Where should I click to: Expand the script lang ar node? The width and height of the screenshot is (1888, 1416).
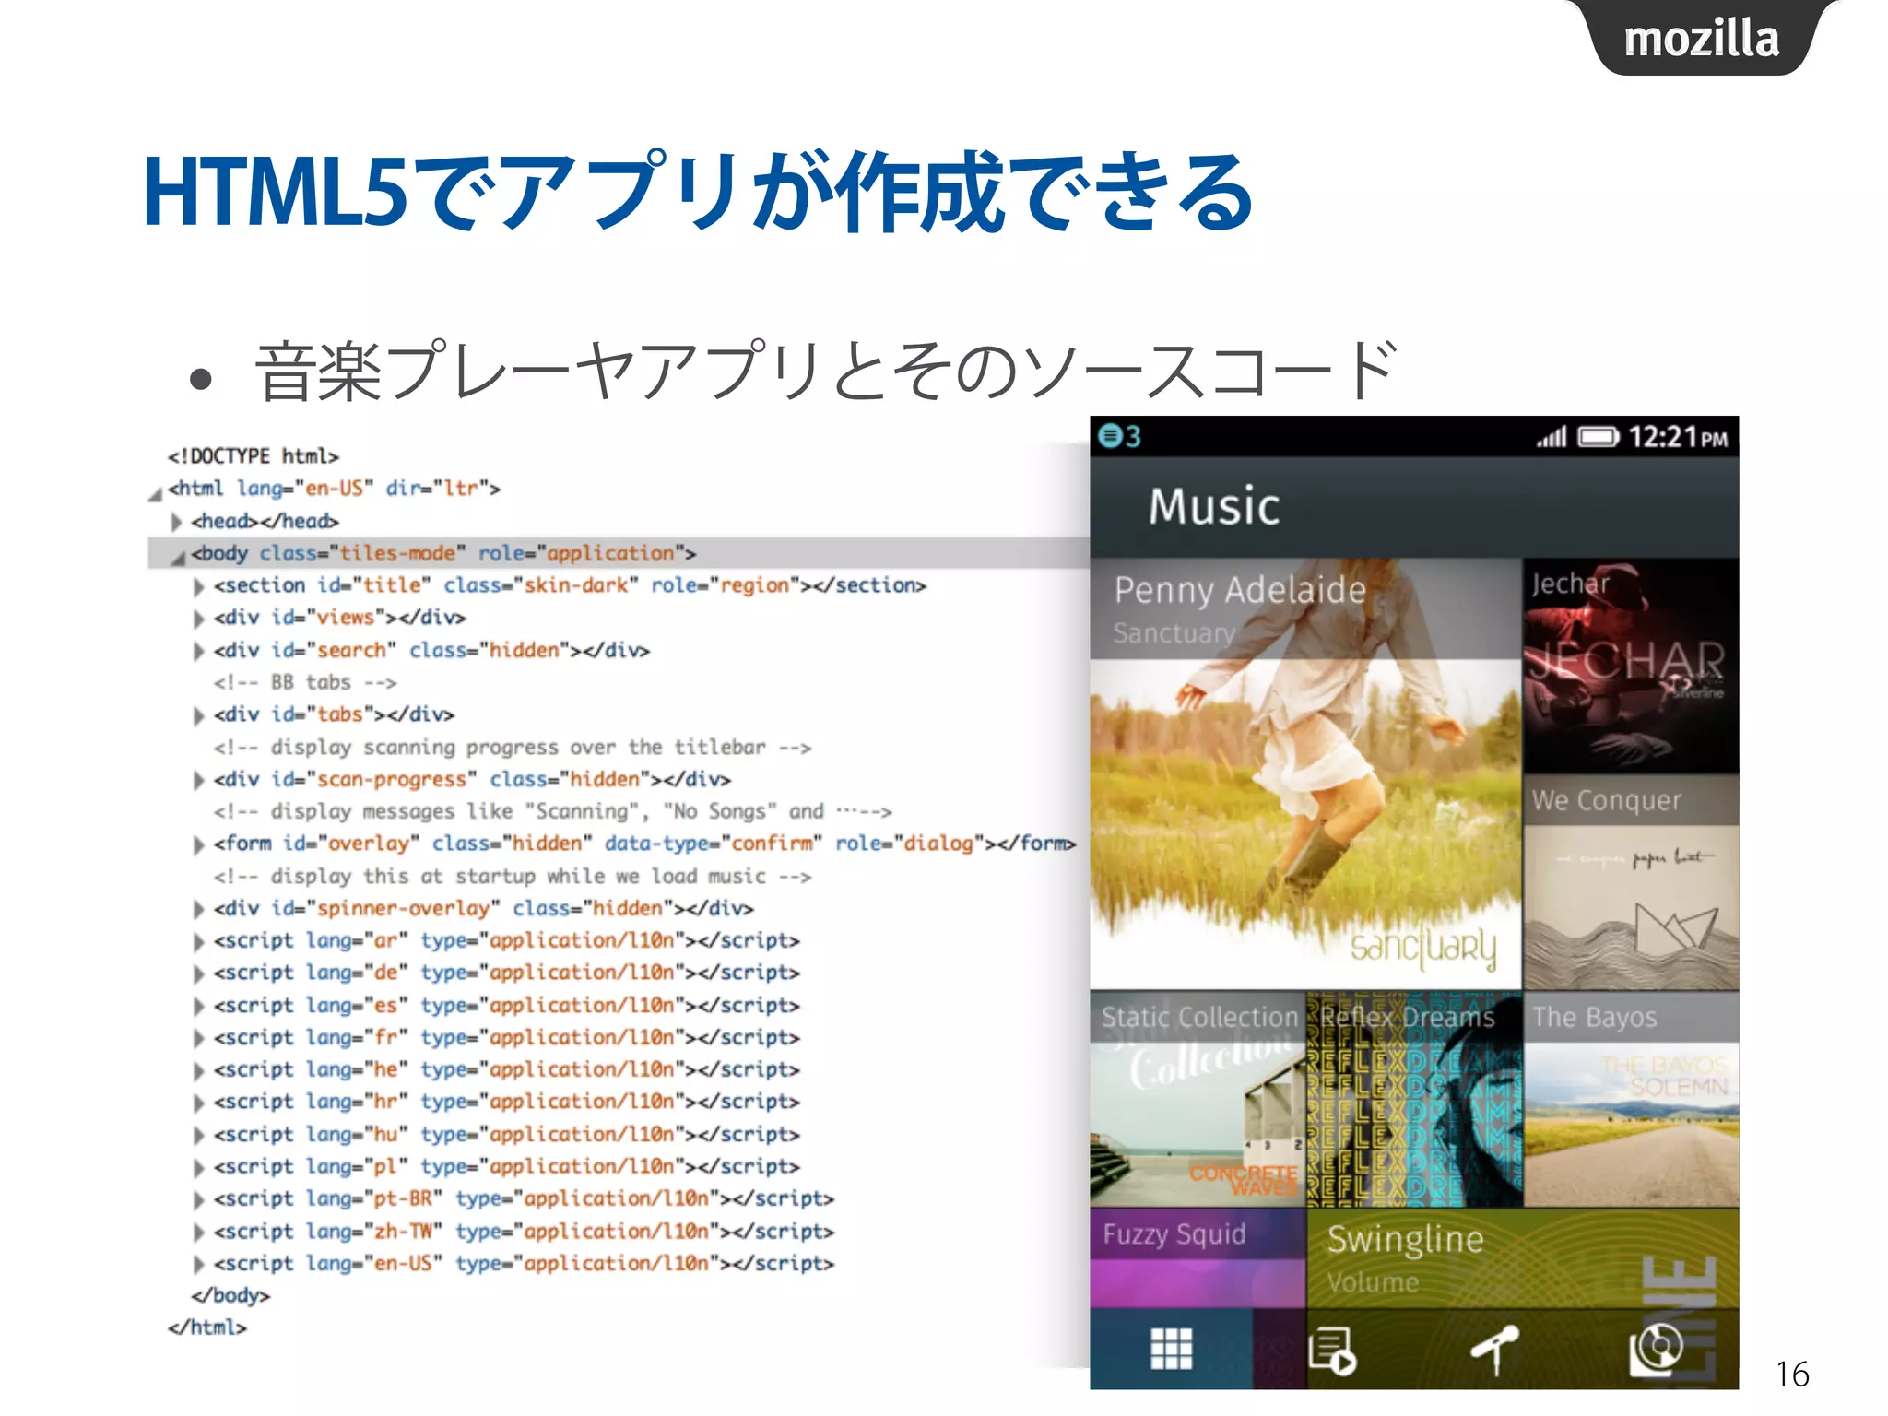(x=198, y=941)
